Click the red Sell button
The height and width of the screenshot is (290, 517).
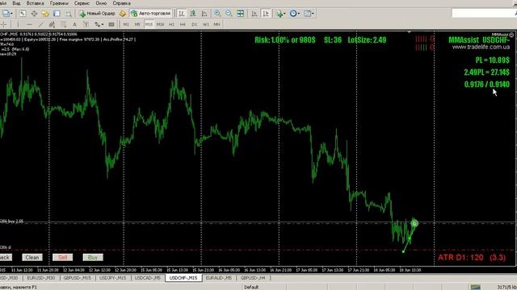point(63,258)
